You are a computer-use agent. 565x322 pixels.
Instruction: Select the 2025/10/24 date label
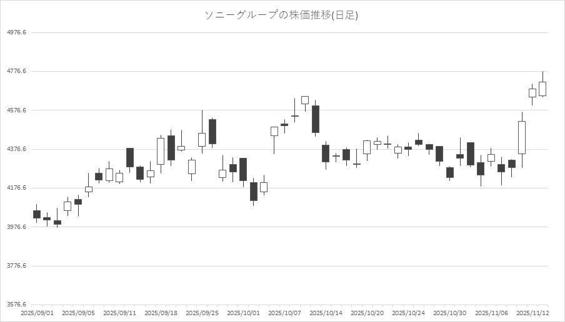click(408, 312)
